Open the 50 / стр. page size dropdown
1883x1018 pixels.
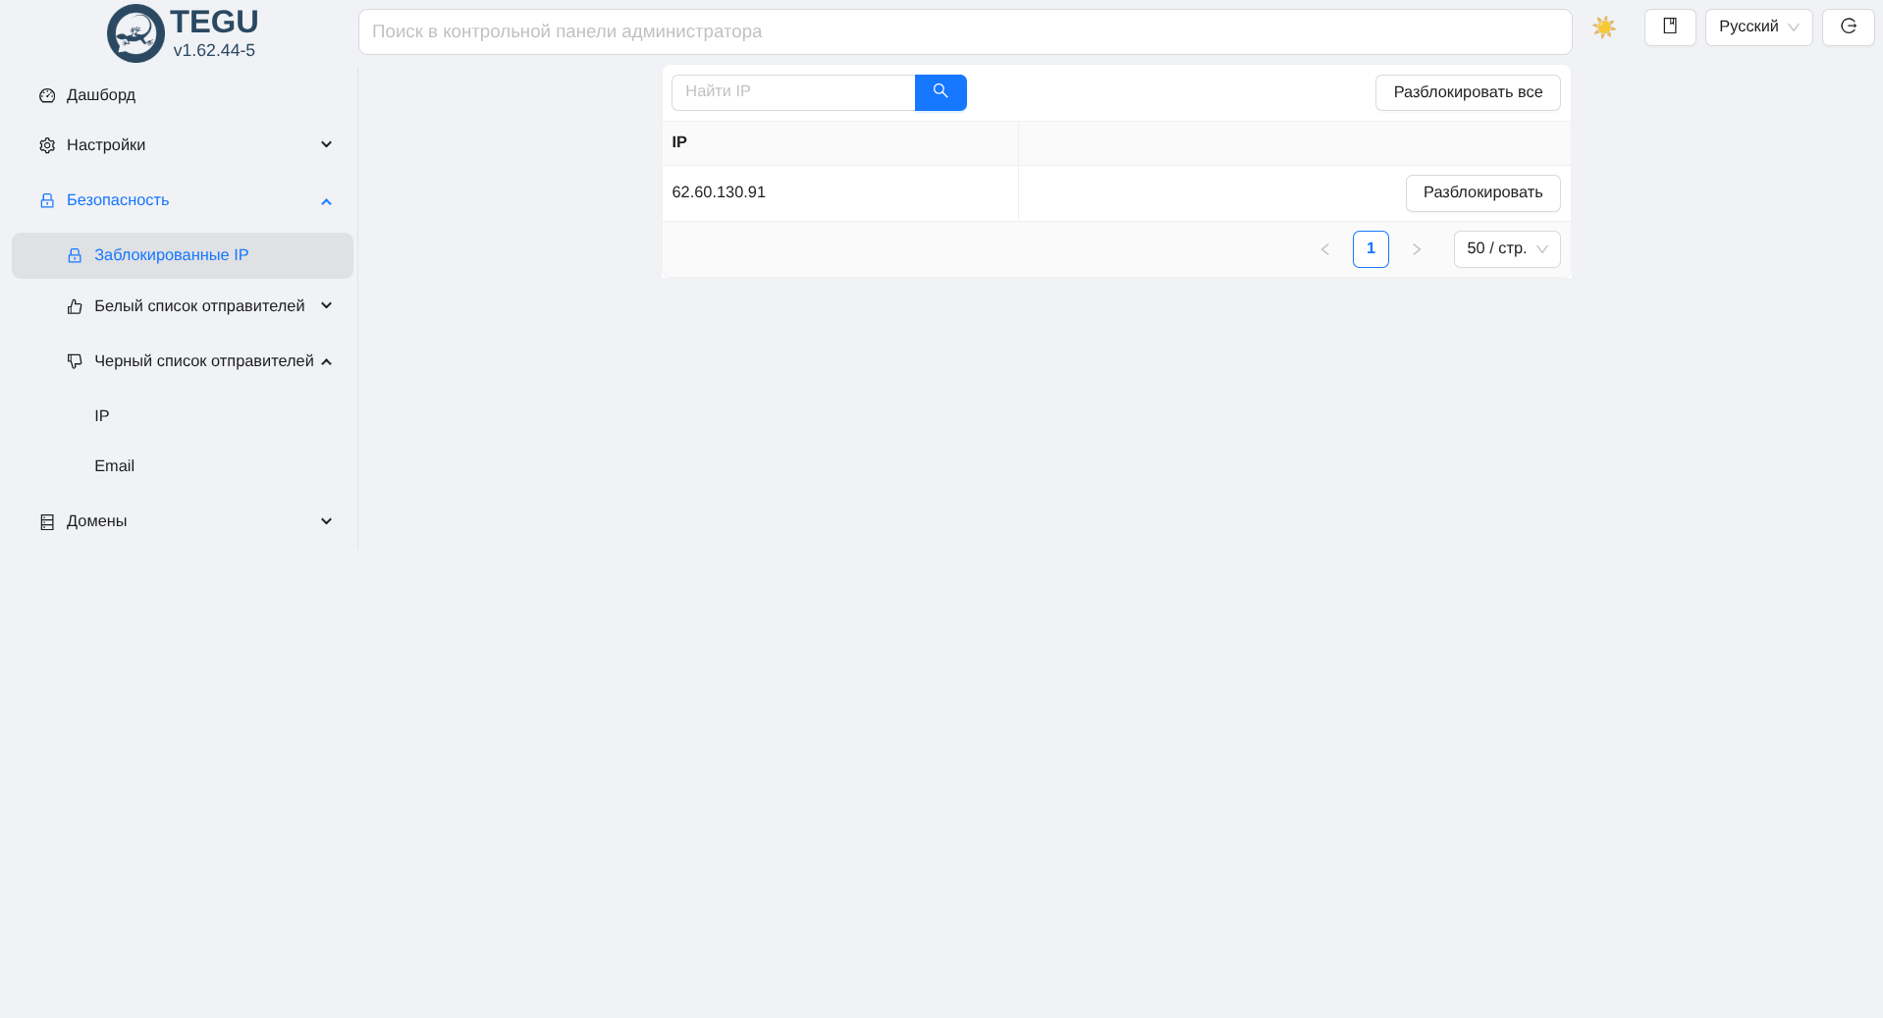pyautogui.click(x=1506, y=249)
